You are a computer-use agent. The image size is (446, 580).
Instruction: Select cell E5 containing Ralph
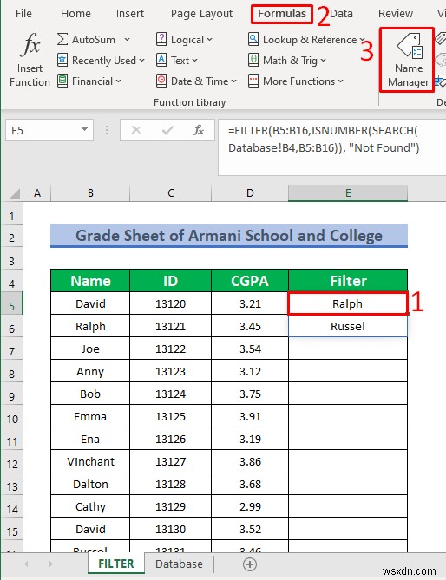pyautogui.click(x=348, y=303)
